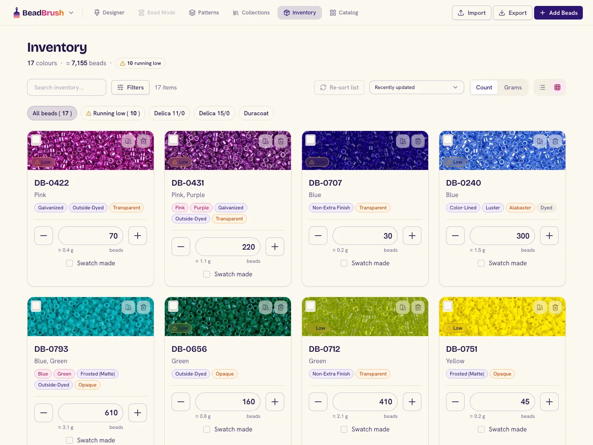Open swatch image icon on DB-0422

click(128, 141)
